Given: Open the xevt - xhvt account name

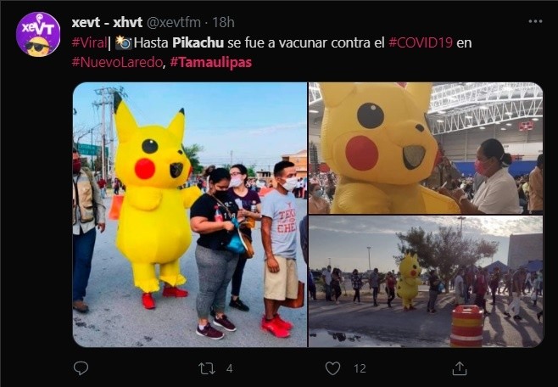Looking at the screenshot, I should (x=107, y=22).
